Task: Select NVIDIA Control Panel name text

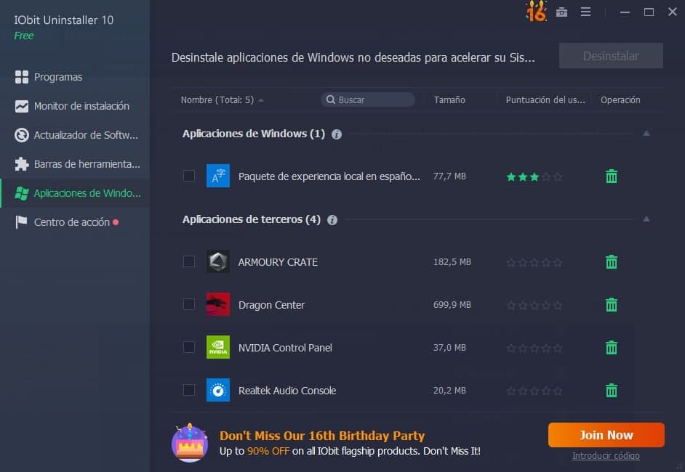Action: click(x=285, y=348)
